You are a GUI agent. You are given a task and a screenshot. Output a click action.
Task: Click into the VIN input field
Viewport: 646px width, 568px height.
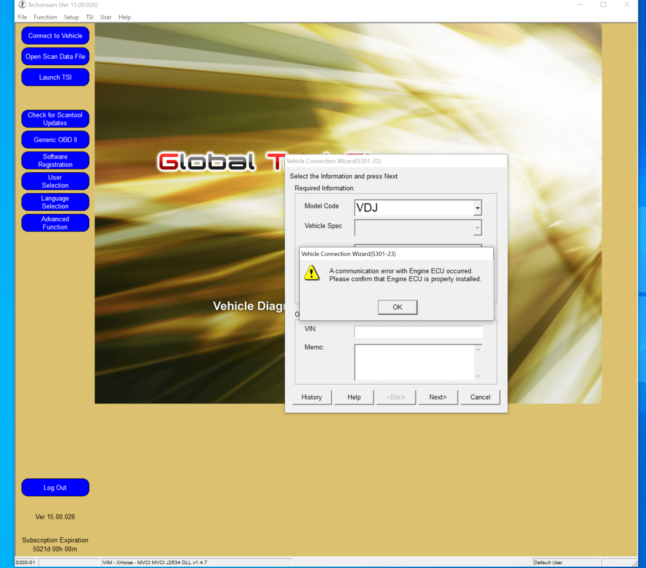tap(418, 332)
